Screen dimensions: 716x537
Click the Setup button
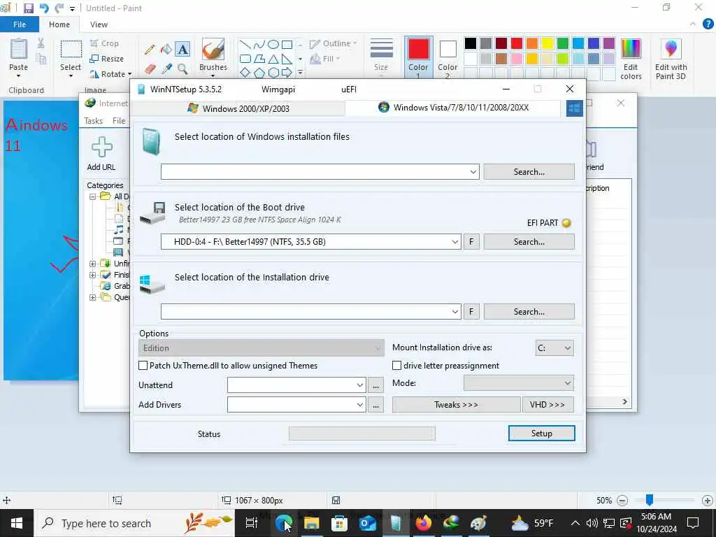(x=542, y=434)
